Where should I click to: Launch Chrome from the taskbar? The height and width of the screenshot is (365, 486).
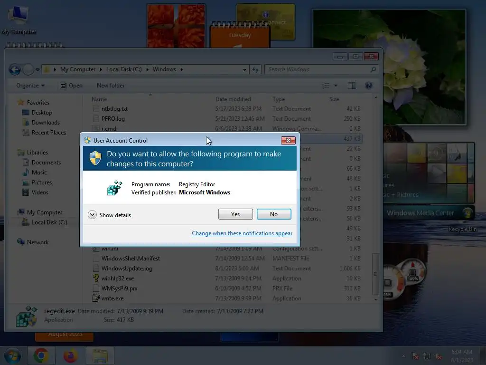(x=41, y=355)
